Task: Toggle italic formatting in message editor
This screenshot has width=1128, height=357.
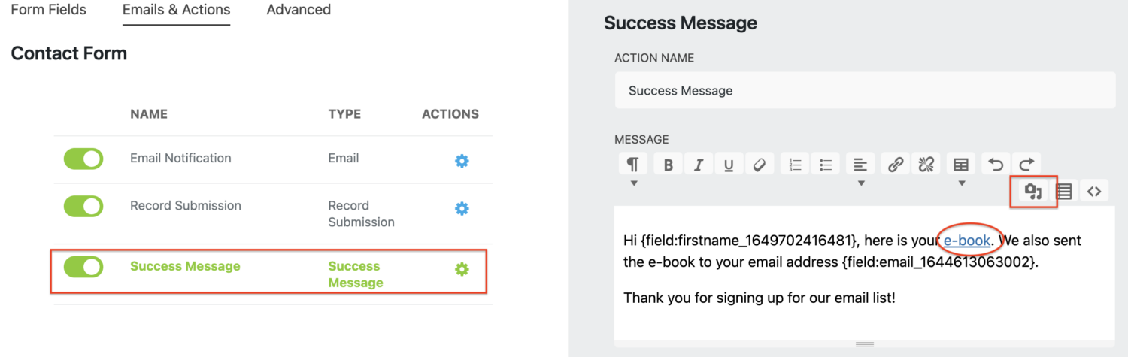Action: pos(699,165)
